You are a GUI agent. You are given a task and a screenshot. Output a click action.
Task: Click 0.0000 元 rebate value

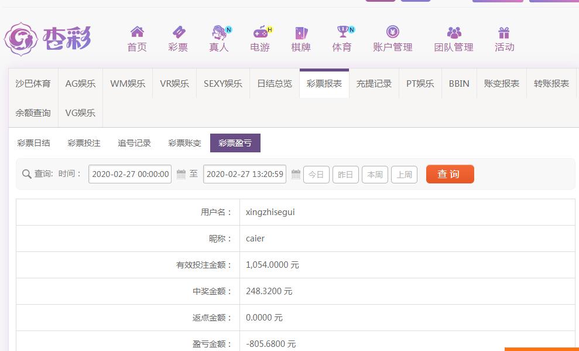pyautogui.click(x=264, y=318)
